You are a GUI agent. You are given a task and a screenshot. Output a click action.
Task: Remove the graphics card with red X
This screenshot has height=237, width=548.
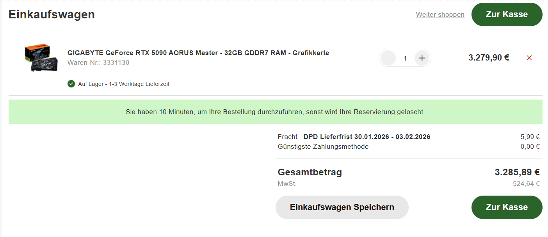coord(529,58)
